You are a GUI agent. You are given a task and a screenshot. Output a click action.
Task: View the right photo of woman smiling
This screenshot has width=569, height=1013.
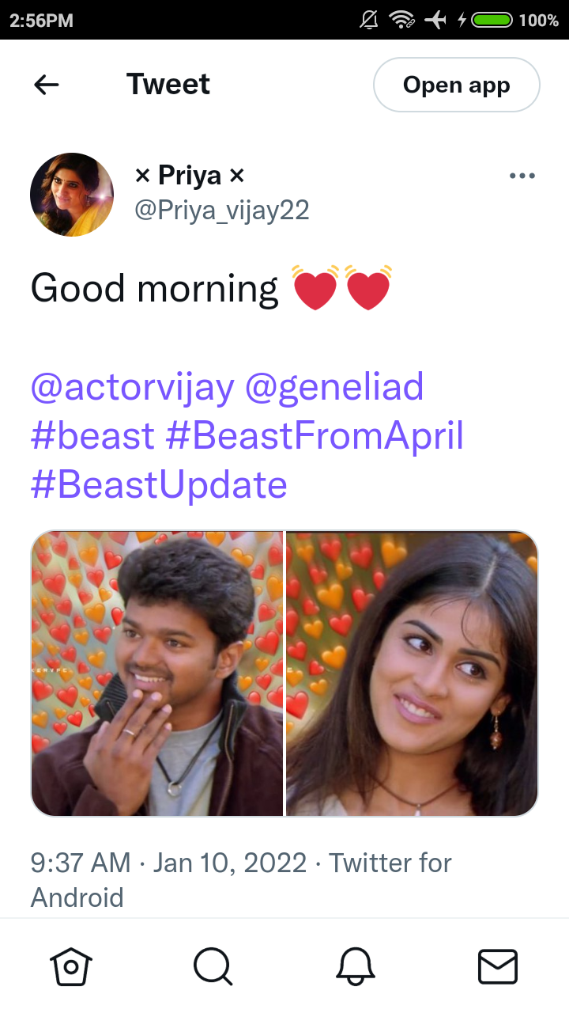click(412, 673)
